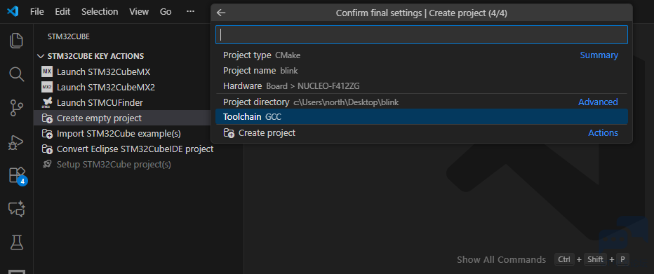Viewport: 654px width, 274px height.
Task: Click the quick pick text input field
Action: [x=421, y=35]
